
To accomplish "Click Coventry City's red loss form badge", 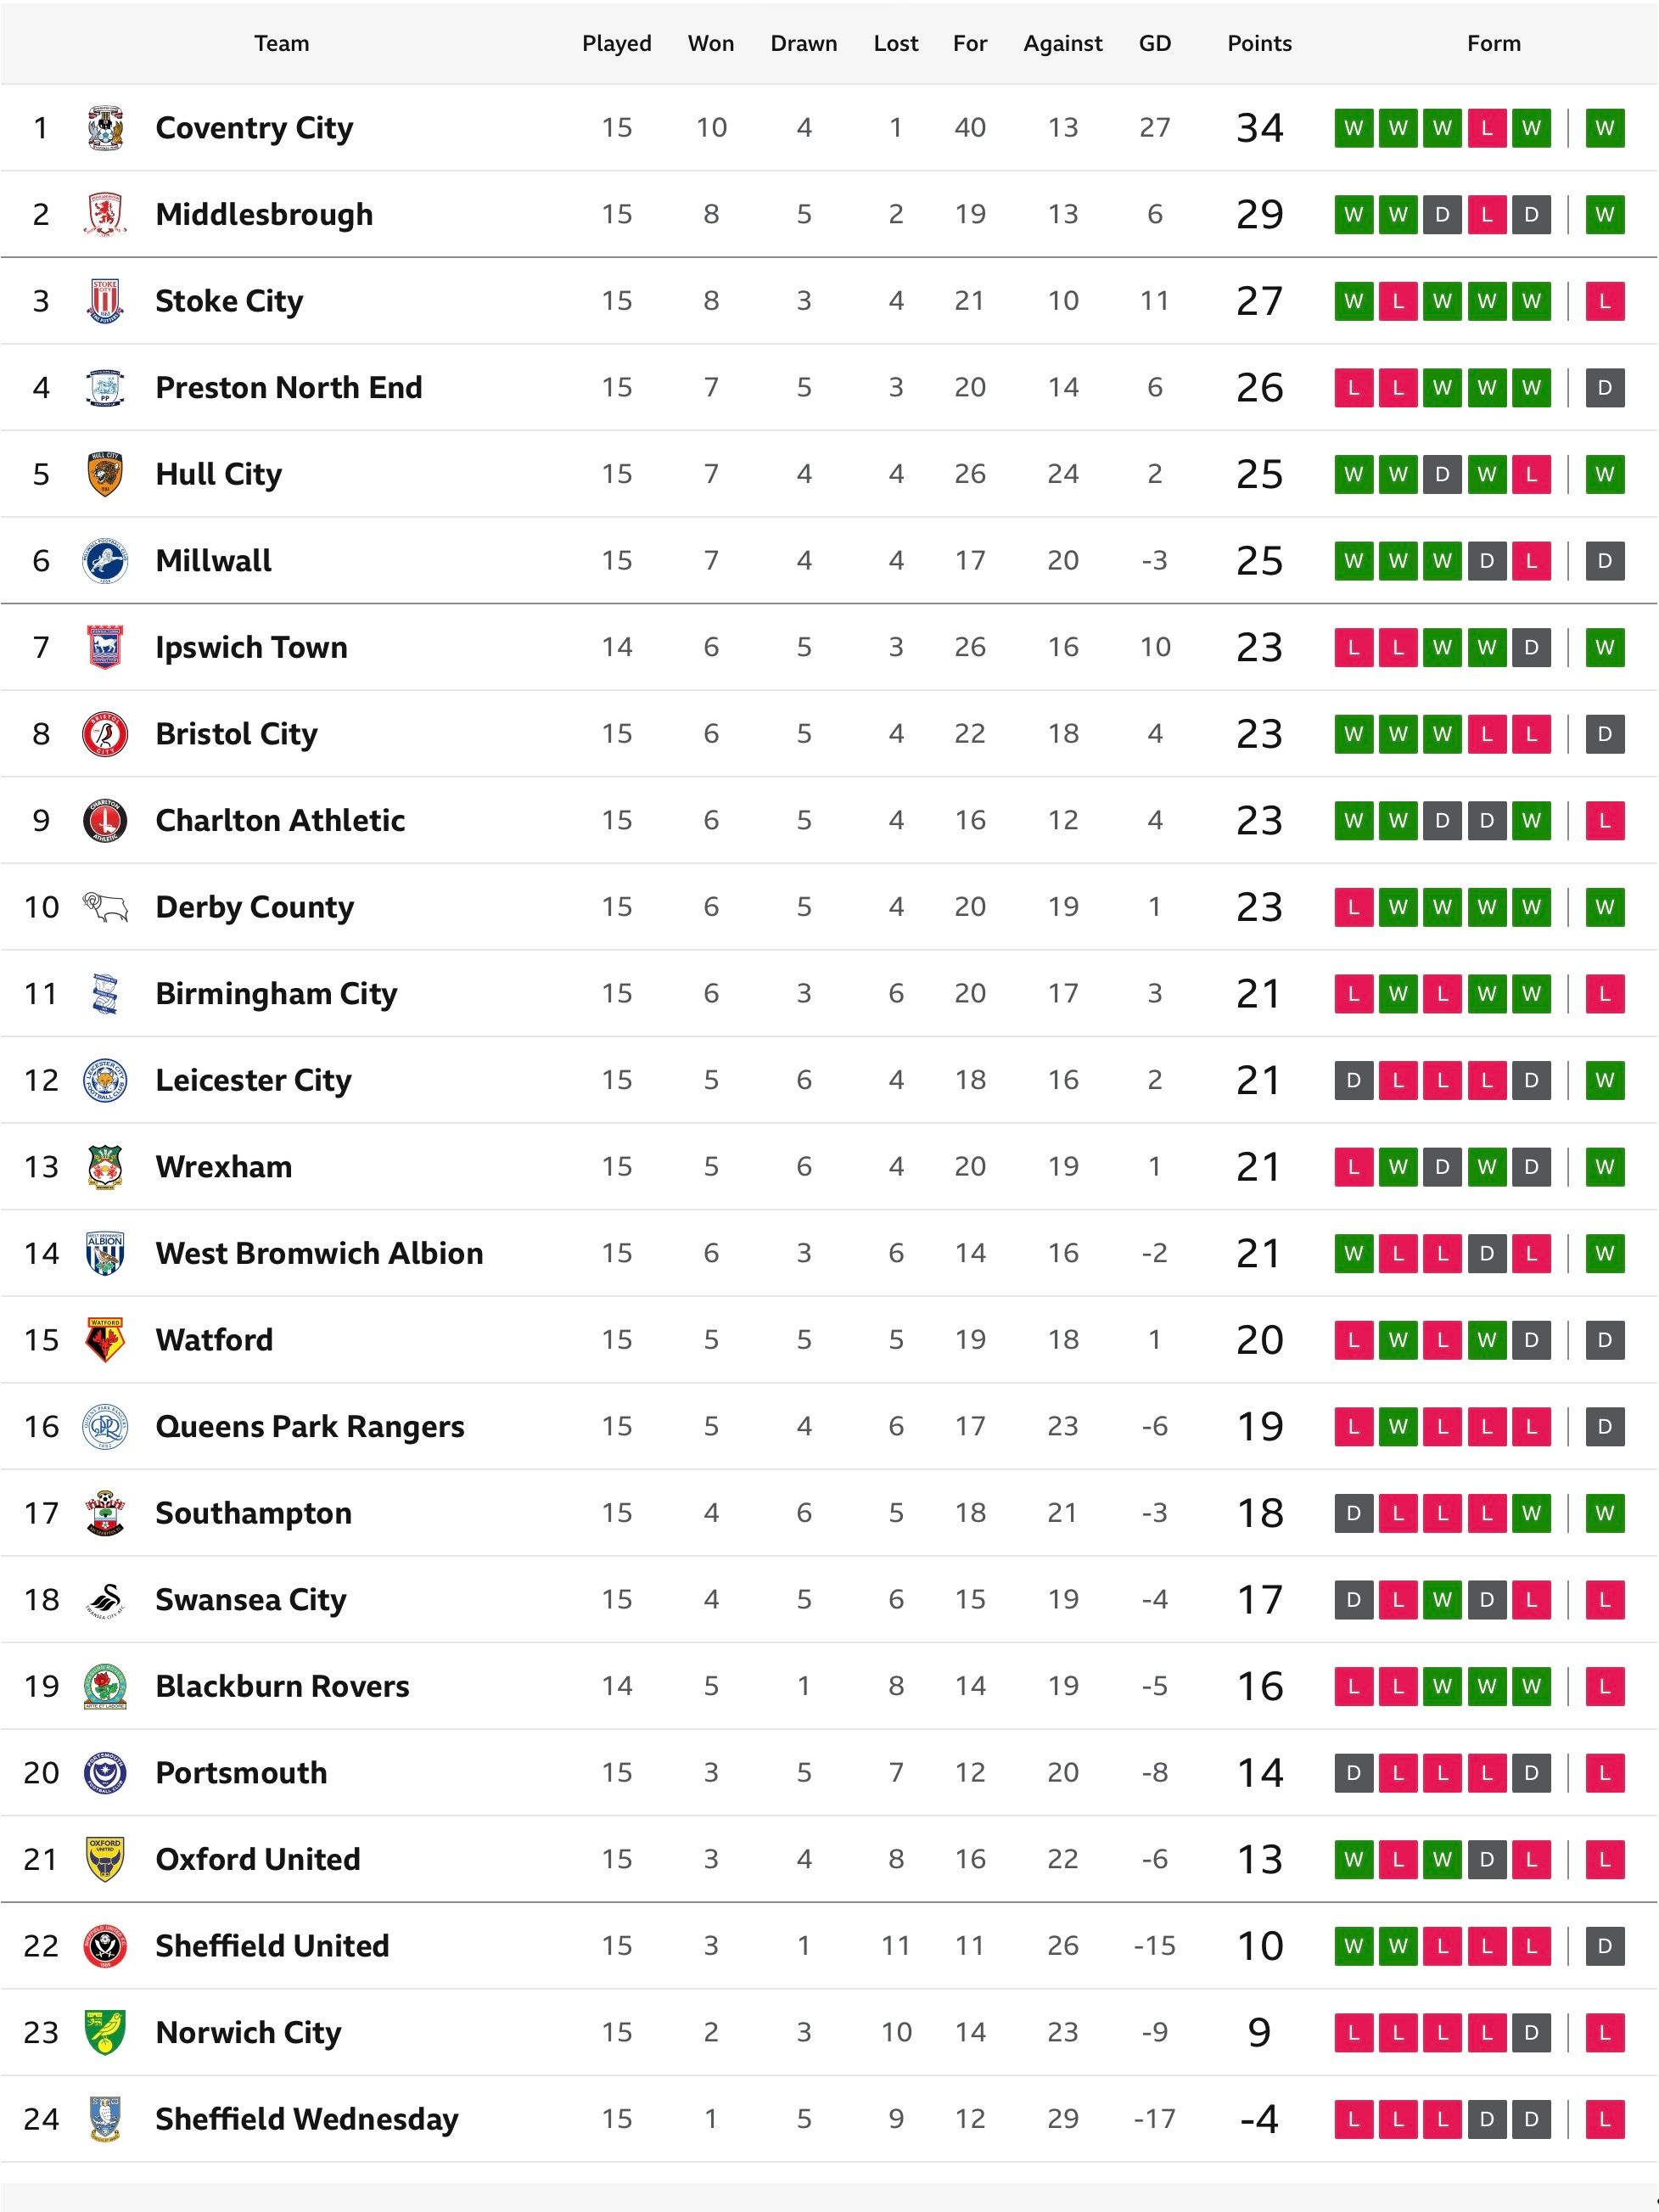I will click(1487, 128).
